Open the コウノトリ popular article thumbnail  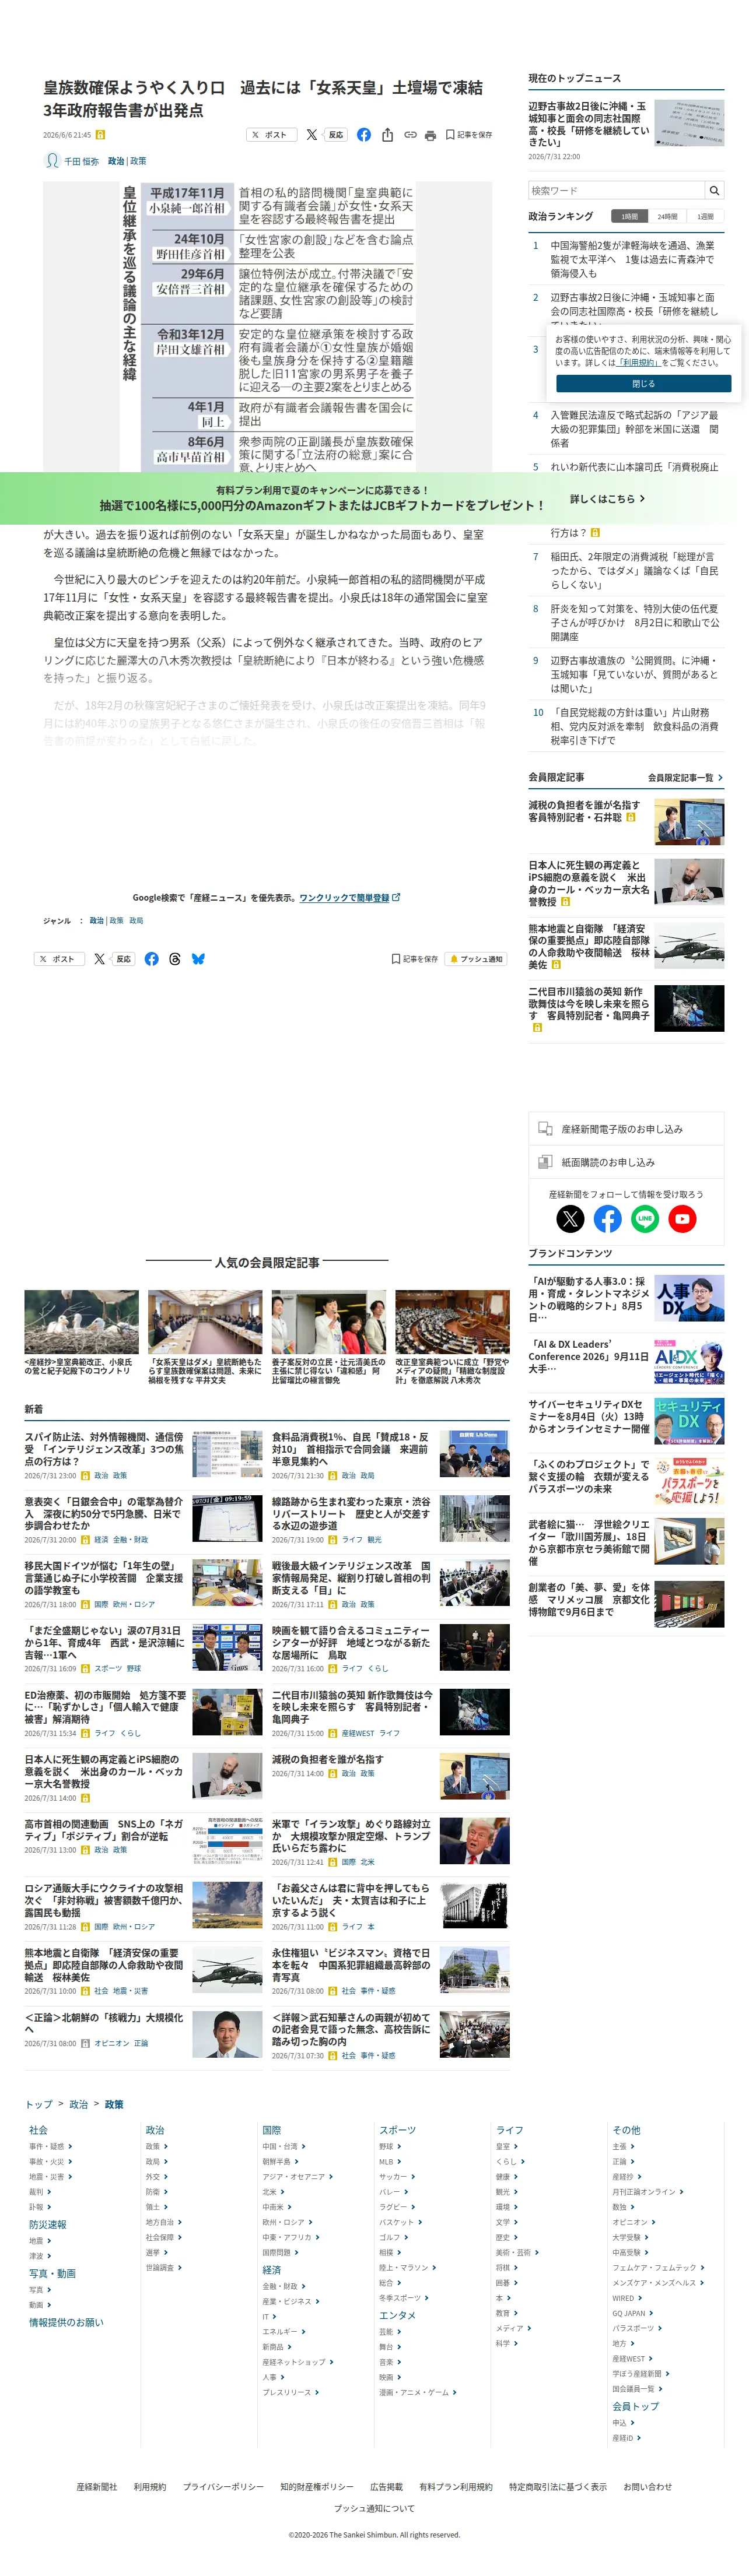pyautogui.click(x=81, y=1322)
